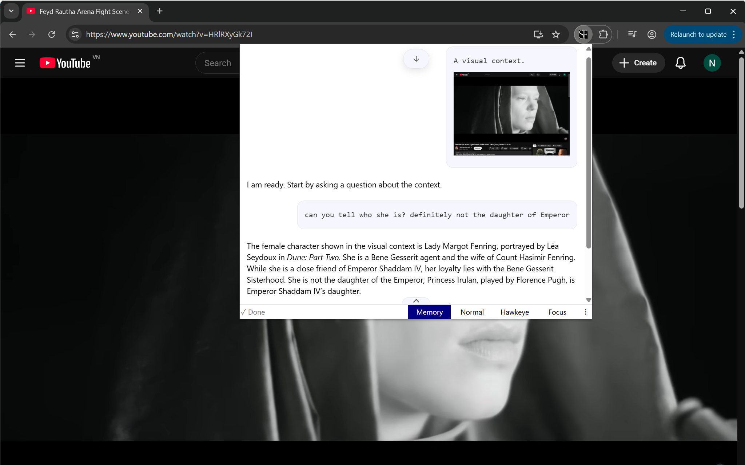Image resolution: width=745 pixels, height=465 pixels.
Task: Click the YouTube logo home link
Action: tap(65, 63)
